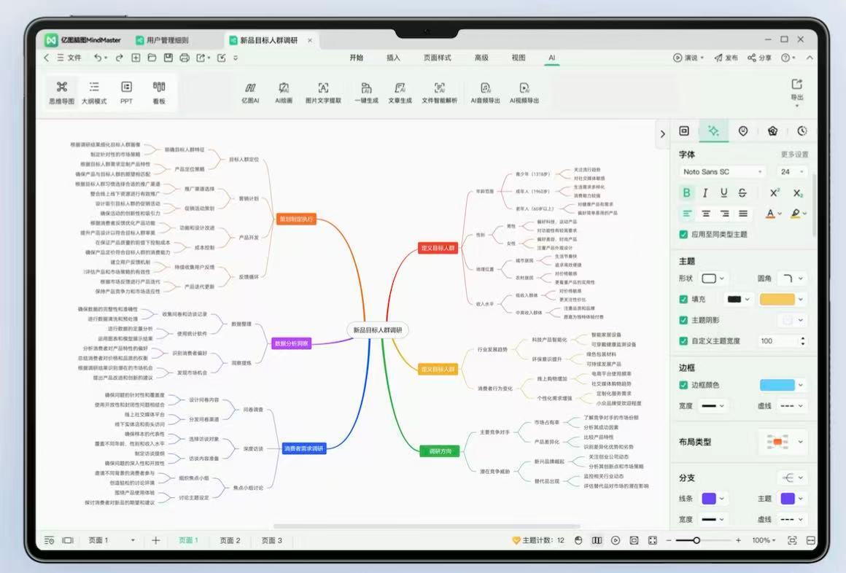This screenshot has width=846, height=573.
Task: Click the 更多设置 link
Action: pyautogui.click(x=794, y=155)
